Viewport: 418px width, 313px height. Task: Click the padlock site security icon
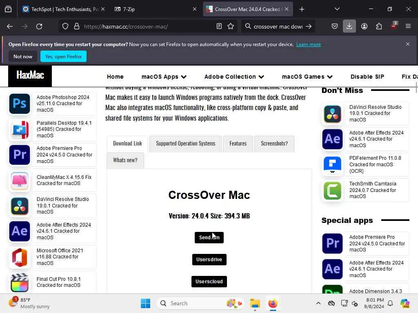[77, 26]
